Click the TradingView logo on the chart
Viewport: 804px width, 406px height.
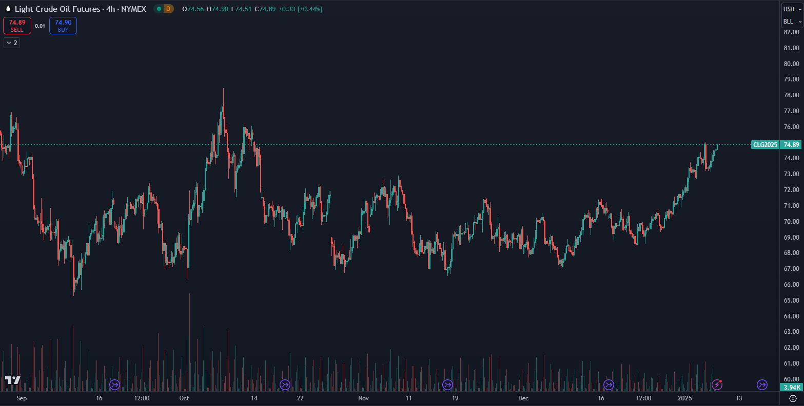[x=13, y=380]
